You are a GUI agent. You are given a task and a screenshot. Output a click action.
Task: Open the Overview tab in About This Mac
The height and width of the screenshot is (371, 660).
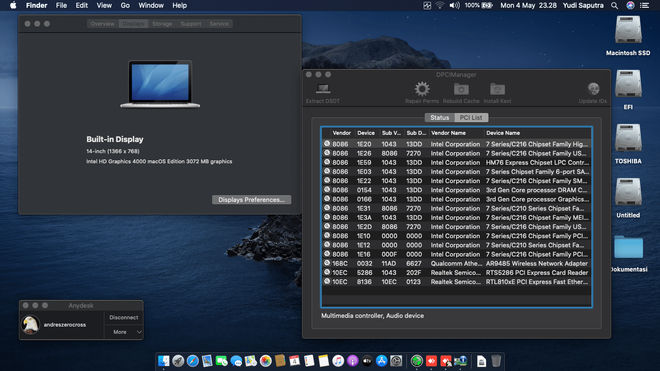(x=102, y=24)
